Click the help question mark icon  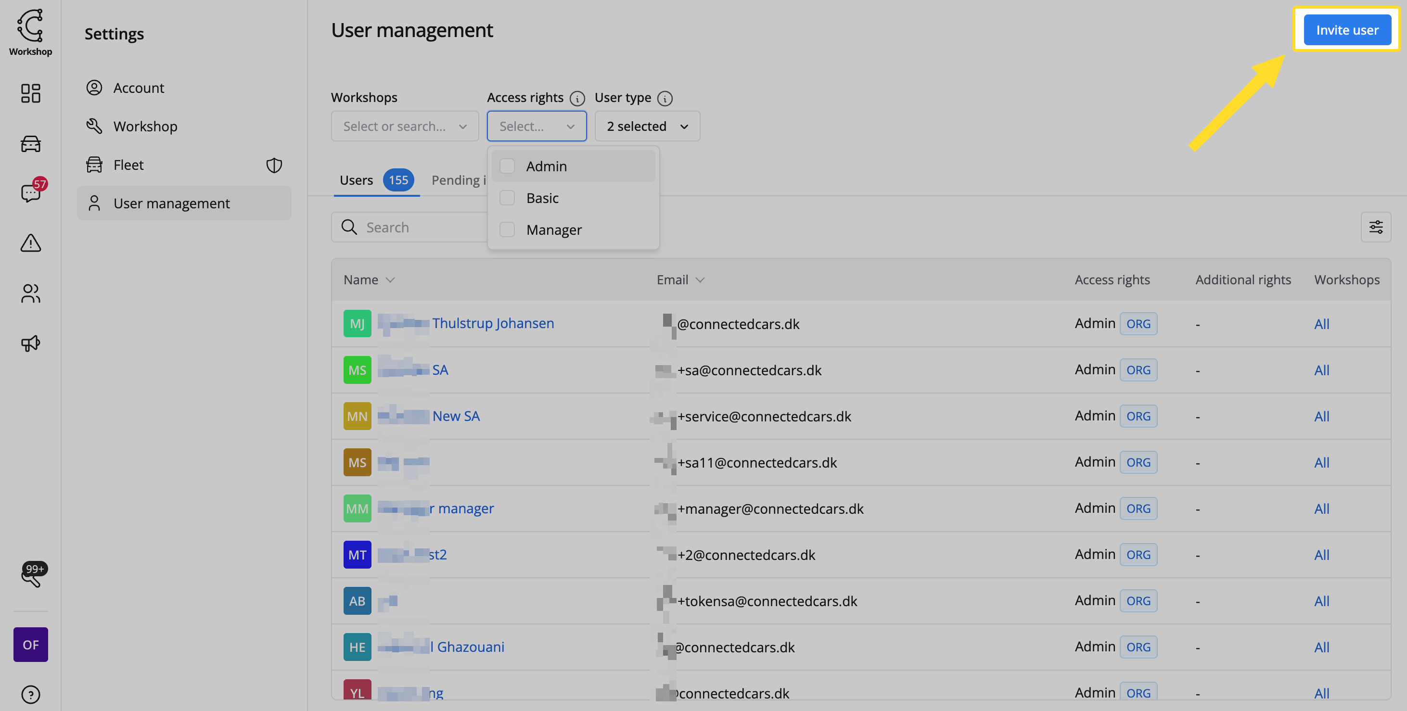click(x=31, y=694)
